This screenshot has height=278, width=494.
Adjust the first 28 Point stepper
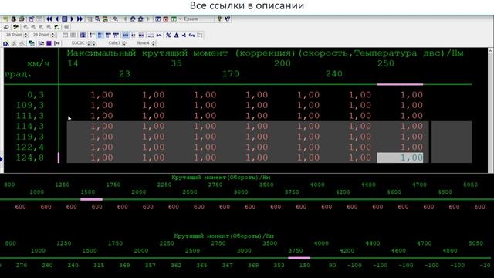click(25, 35)
